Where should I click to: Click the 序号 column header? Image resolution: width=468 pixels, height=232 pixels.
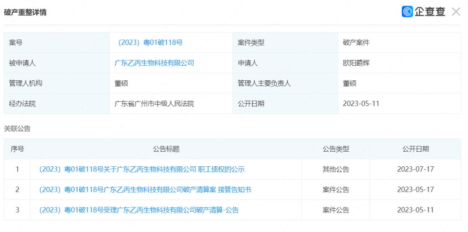pyautogui.click(x=17, y=149)
